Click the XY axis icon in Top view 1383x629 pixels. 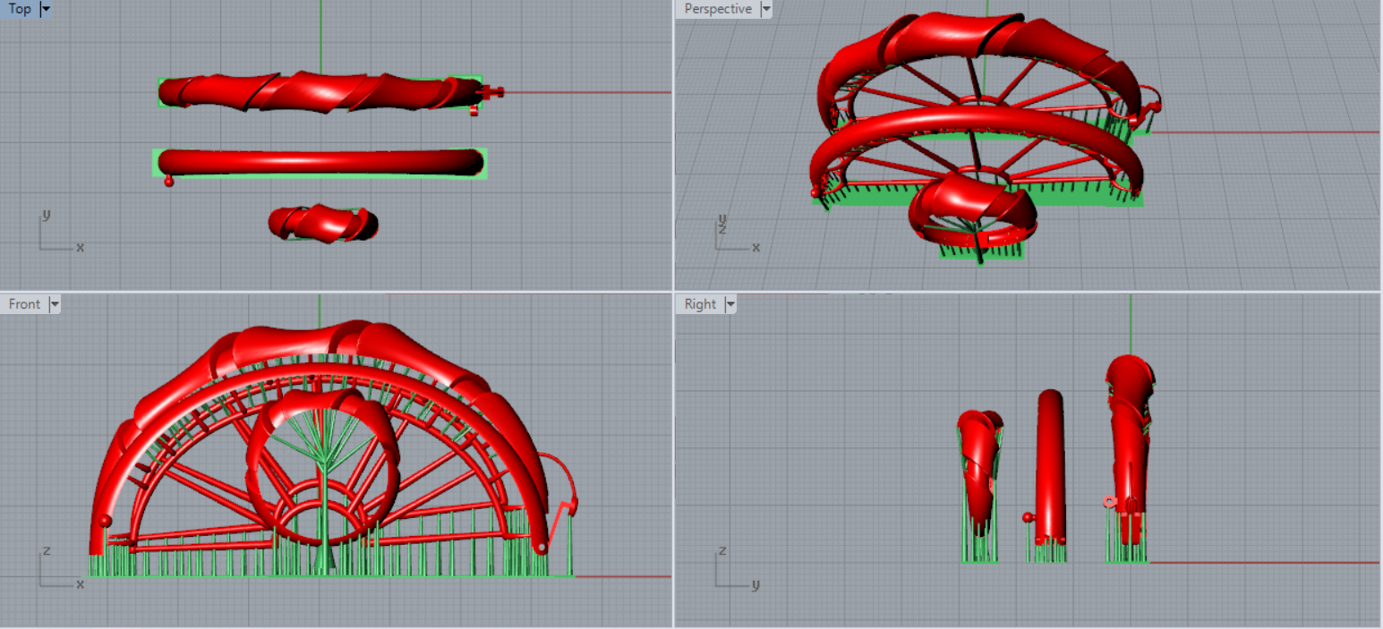tap(55, 234)
